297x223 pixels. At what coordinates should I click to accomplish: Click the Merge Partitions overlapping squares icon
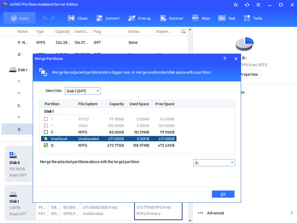click(x=43, y=72)
